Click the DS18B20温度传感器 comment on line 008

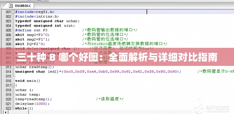coord(125,44)
